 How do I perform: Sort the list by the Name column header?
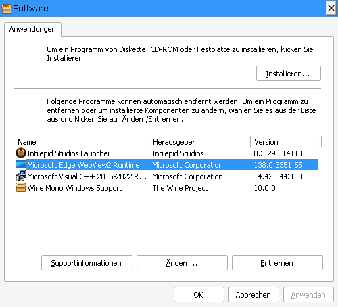(x=82, y=142)
